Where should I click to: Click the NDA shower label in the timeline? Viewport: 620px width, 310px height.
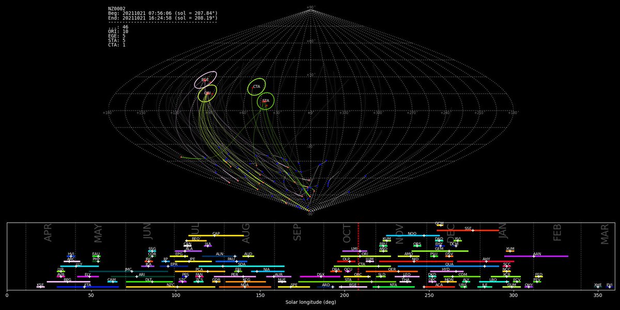point(245,285)
